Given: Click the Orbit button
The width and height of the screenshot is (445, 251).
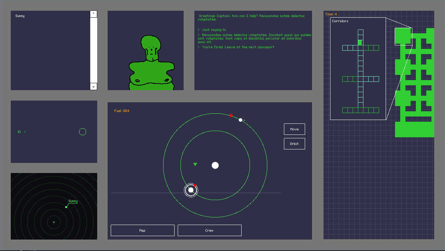Looking at the screenshot, I should 294,144.
